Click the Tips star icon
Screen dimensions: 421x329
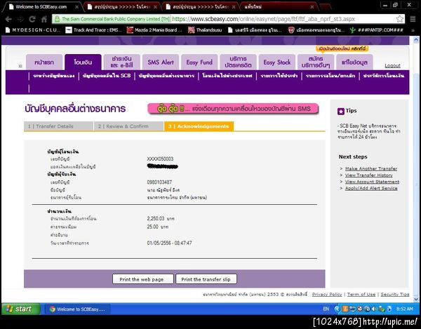click(x=341, y=111)
